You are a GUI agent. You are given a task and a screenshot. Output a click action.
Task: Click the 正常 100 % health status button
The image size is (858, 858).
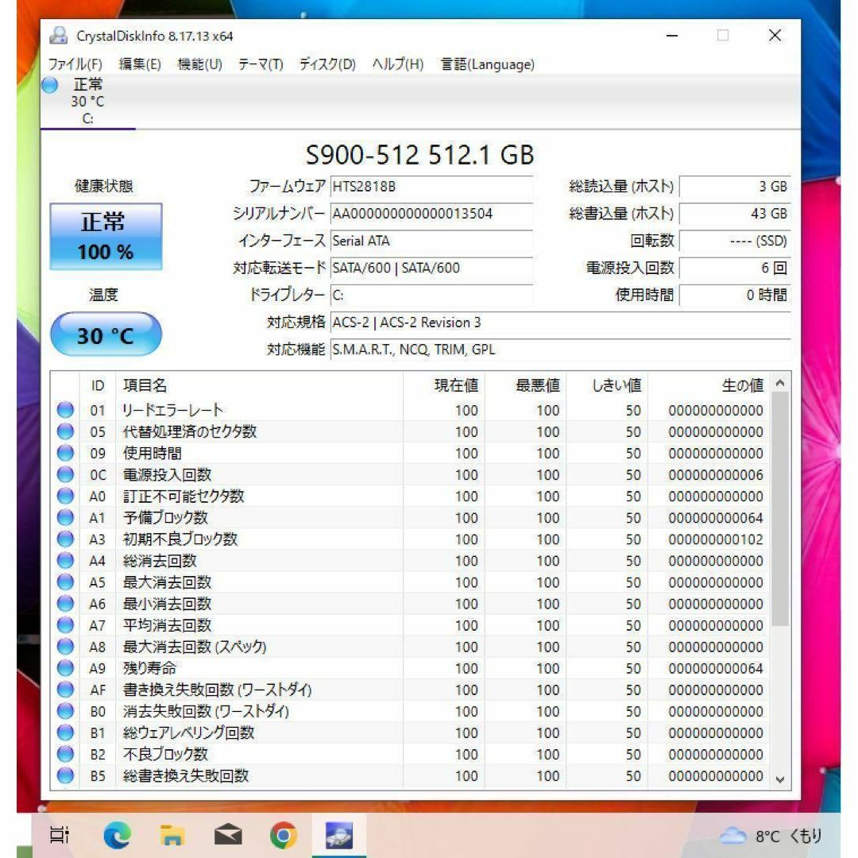[x=106, y=237]
